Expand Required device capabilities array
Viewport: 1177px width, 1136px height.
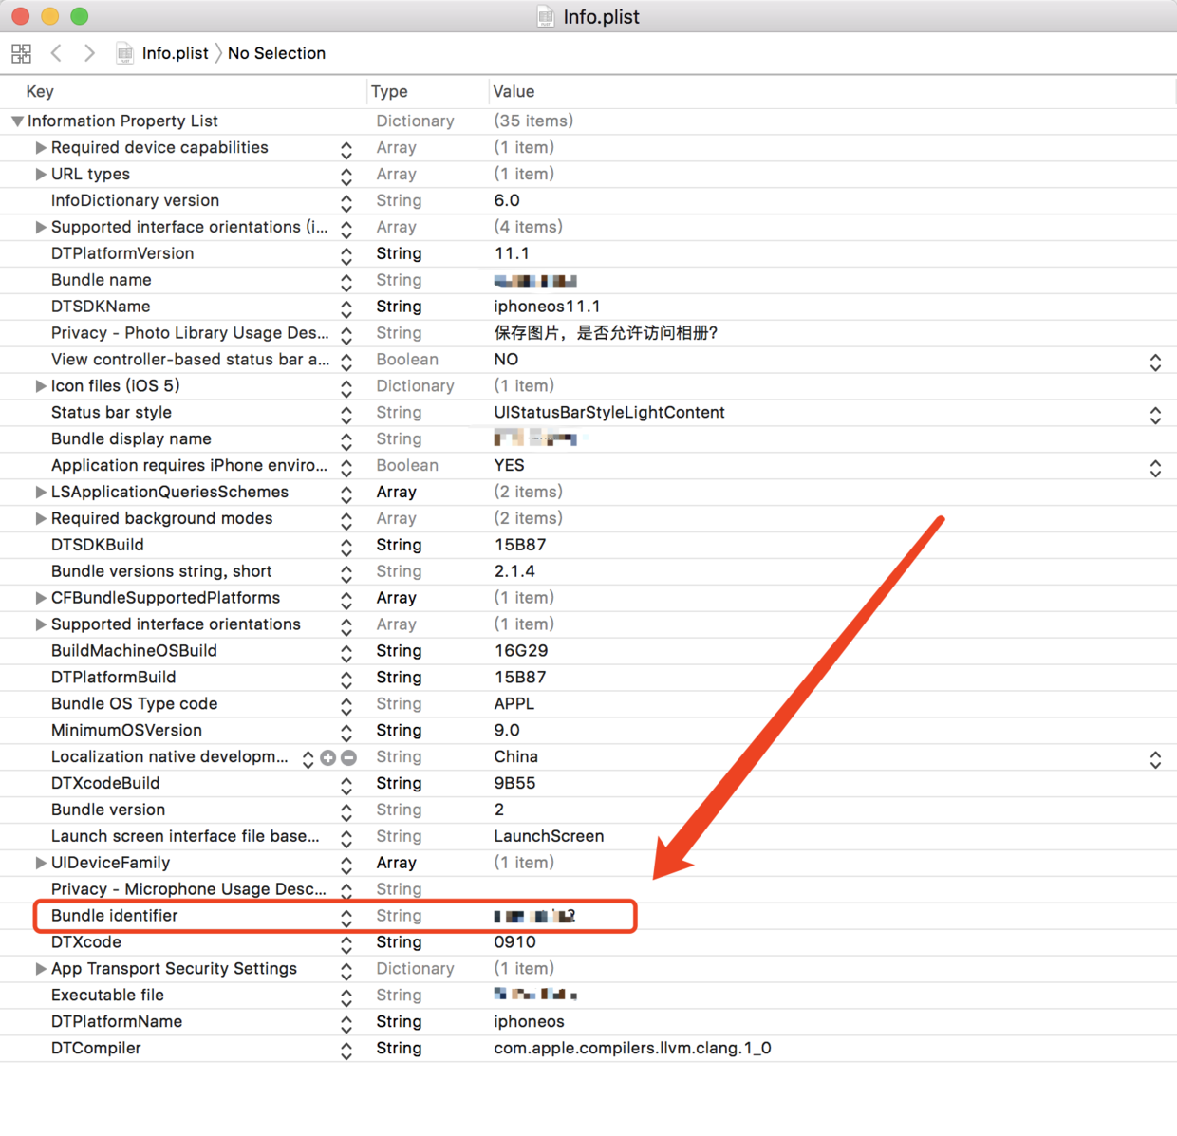point(41,148)
